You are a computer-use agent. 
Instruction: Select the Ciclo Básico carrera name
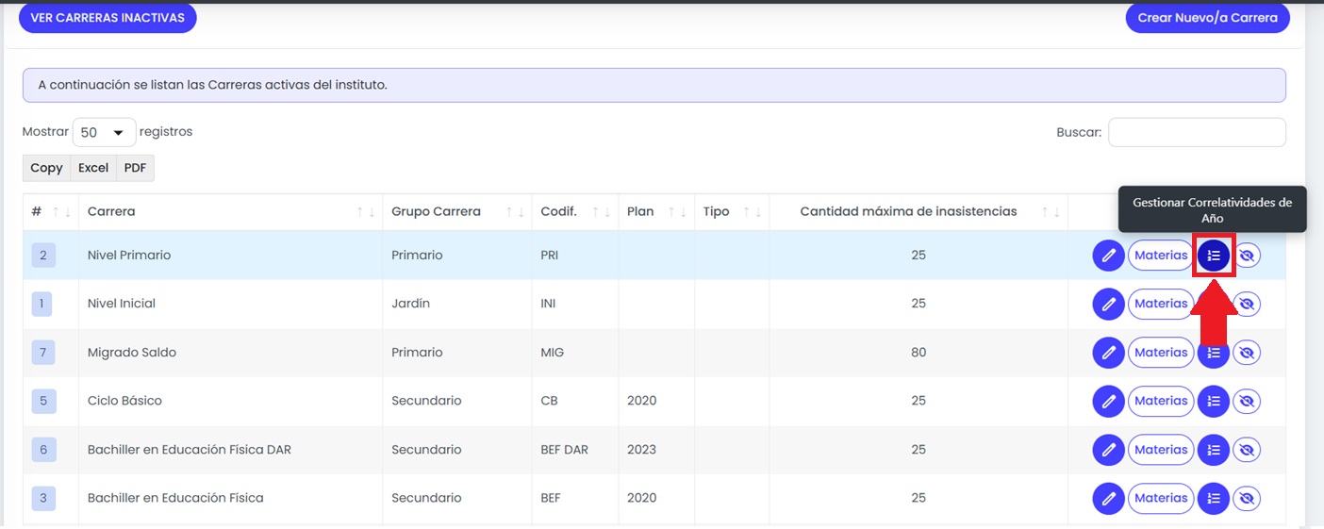pyautogui.click(x=124, y=401)
